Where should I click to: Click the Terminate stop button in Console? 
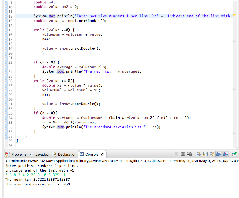pyautogui.click(x=176, y=154)
